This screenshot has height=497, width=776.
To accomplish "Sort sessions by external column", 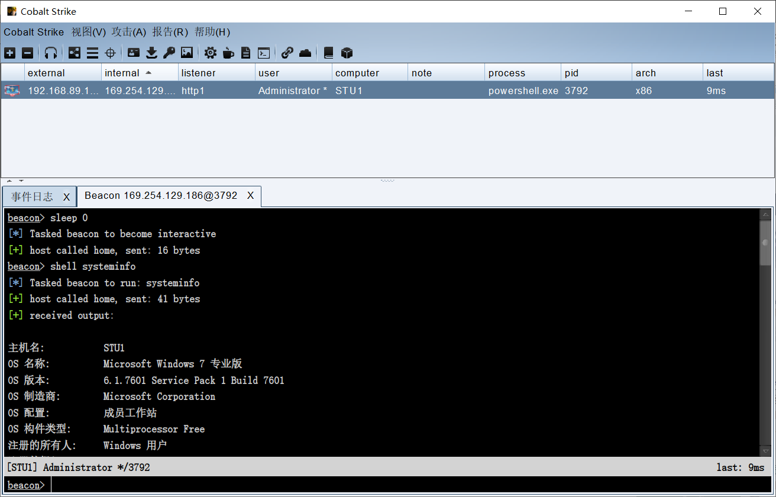I will pyautogui.click(x=63, y=73).
